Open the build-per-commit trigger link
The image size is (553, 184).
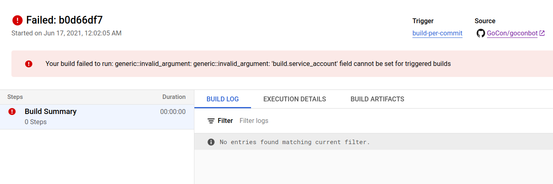[x=437, y=33]
